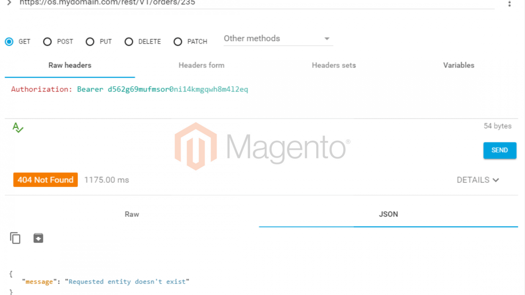Open the Other methods dropdown
The image size is (525, 295).
pos(278,39)
